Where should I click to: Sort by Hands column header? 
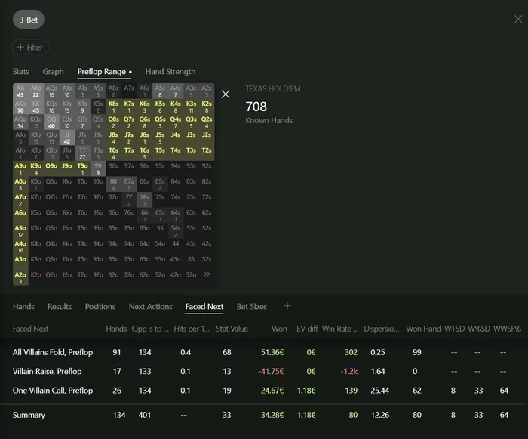pyautogui.click(x=116, y=329)
